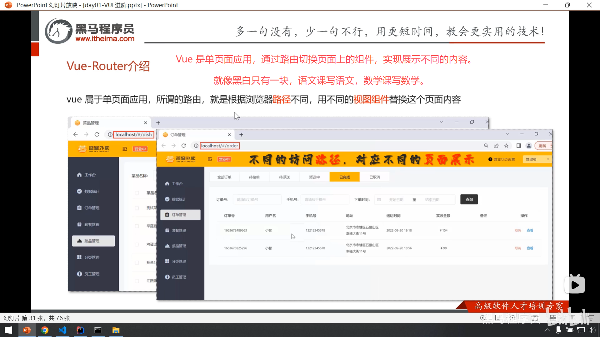Go to previous slide using status bar arrow
Viewport: 600px width, 337px height.
pos(483,318)
